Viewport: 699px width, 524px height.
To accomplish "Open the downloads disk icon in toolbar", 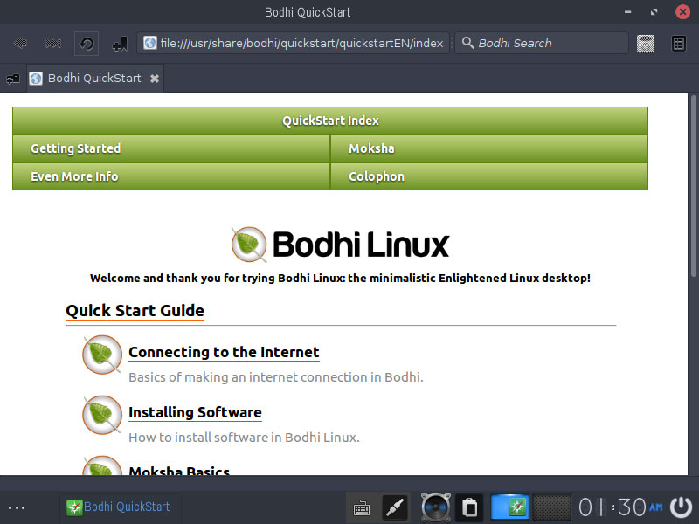I will [645, 44].
